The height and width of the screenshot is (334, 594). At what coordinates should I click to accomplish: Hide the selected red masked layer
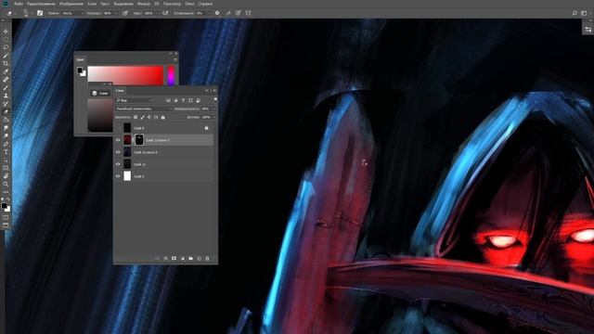point(118,140)
